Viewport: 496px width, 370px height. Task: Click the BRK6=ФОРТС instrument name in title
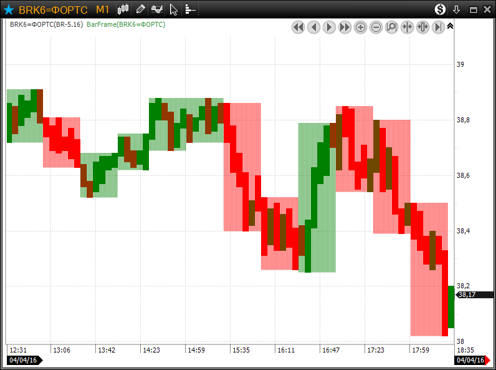click(53, 9)
